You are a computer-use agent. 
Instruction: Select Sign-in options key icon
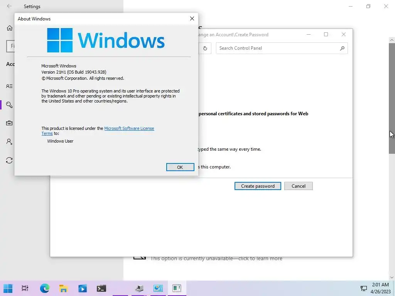click(9, 105)
